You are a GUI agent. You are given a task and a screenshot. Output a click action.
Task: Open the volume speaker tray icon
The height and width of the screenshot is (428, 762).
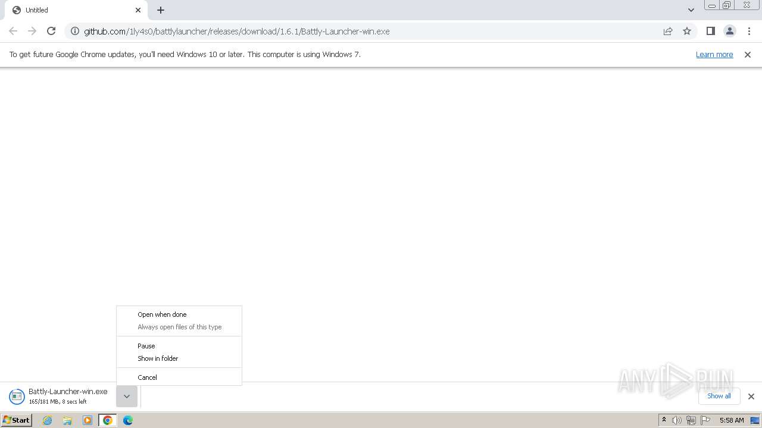coord(677,420)
